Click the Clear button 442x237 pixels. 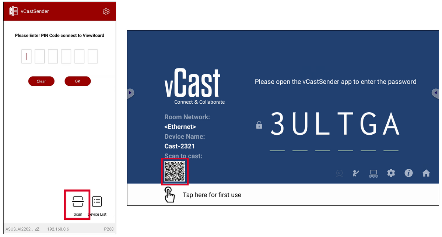click(x=41, y=81)
